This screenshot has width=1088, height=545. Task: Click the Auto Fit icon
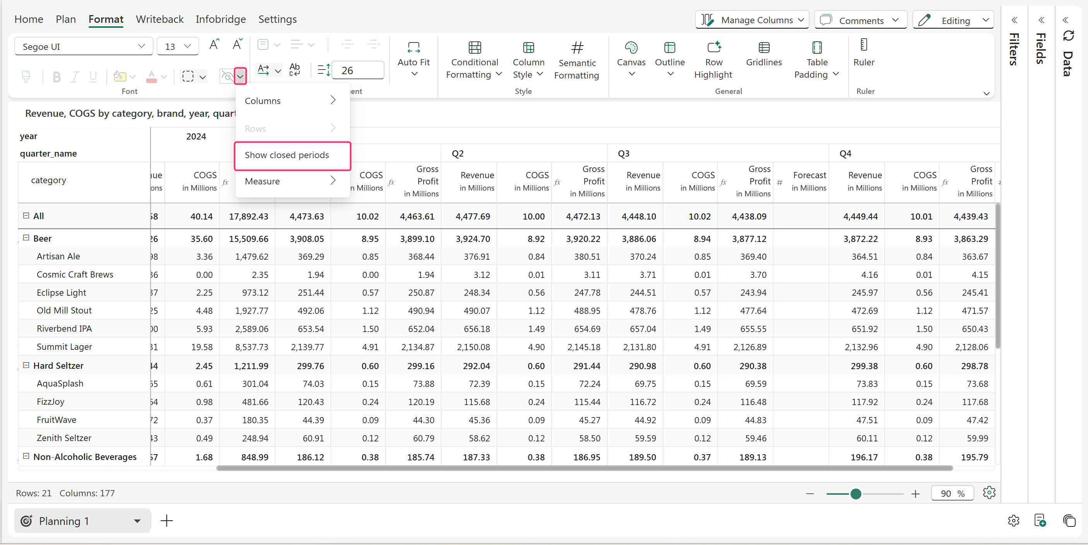pyautogui.click(x=413, y=48)
